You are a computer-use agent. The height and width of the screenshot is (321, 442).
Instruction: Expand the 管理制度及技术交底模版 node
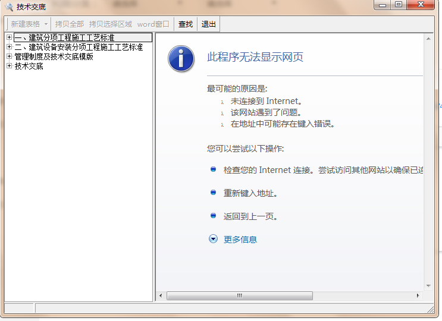point(9,56)
